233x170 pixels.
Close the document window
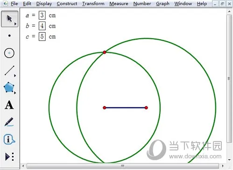pyautogui.click(x=229, y=4)
